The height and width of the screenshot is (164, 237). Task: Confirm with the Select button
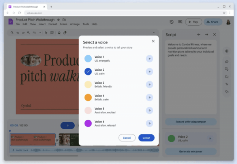tap(146, 138)
